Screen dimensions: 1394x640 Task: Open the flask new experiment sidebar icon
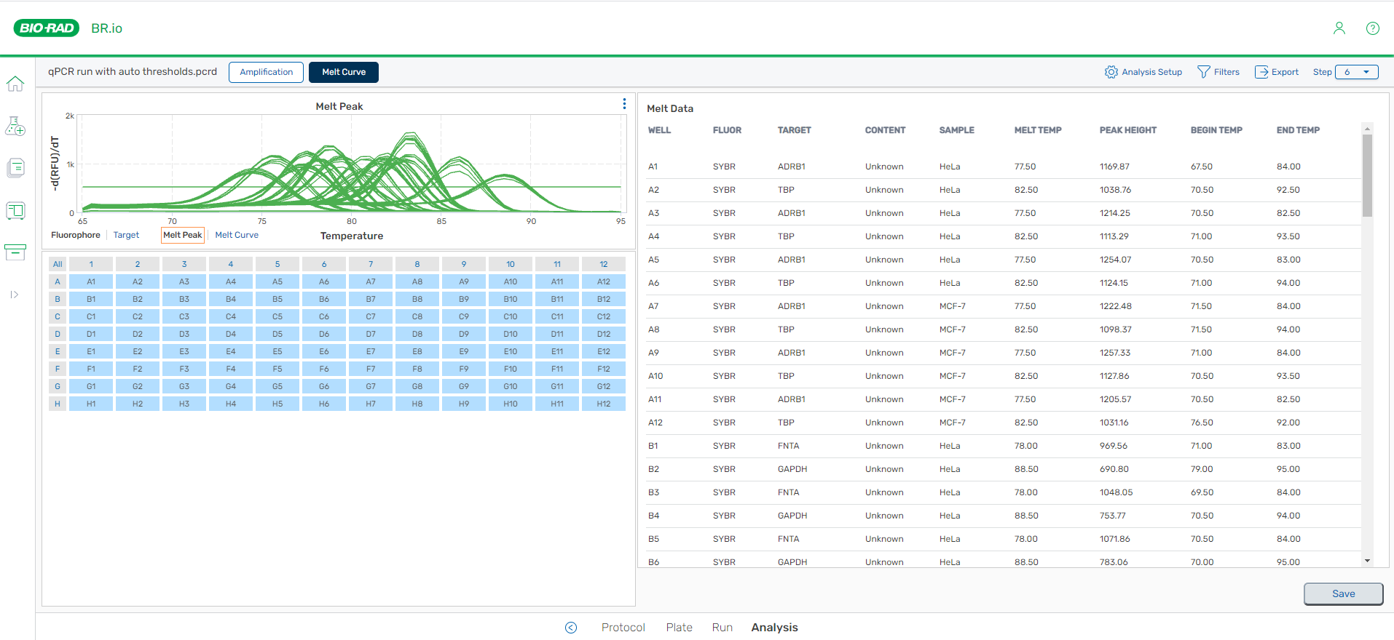click(15, 127)
